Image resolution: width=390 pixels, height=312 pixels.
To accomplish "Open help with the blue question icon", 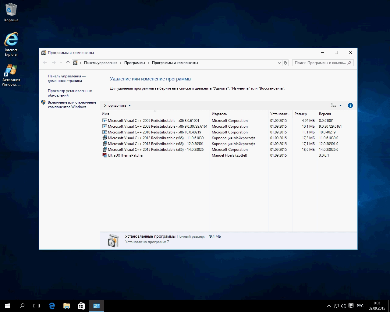I will 350,105.
